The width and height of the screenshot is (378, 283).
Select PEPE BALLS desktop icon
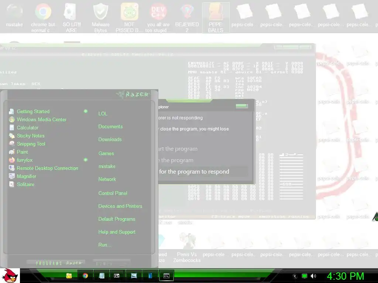point(216,18)
